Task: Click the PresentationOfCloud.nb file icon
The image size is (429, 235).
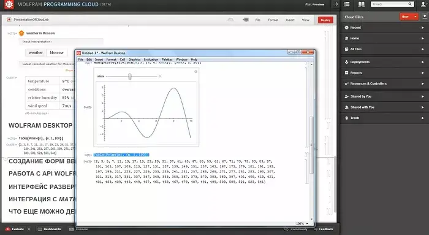Action: click(9, 20)
